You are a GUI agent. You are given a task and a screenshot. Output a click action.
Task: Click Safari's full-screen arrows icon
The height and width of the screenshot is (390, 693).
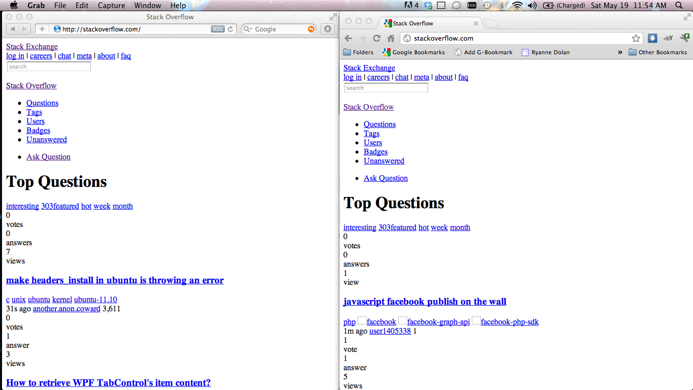pos(333,17)
